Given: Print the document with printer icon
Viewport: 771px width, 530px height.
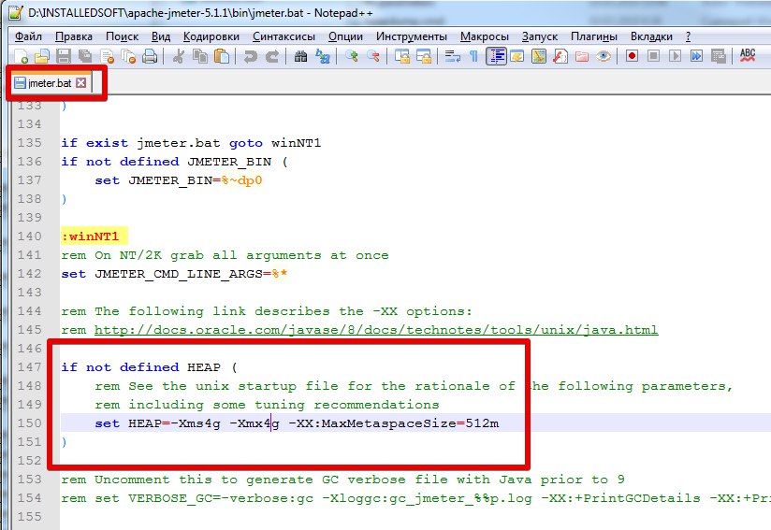Looking at the screenshot, I should (150, 56).
